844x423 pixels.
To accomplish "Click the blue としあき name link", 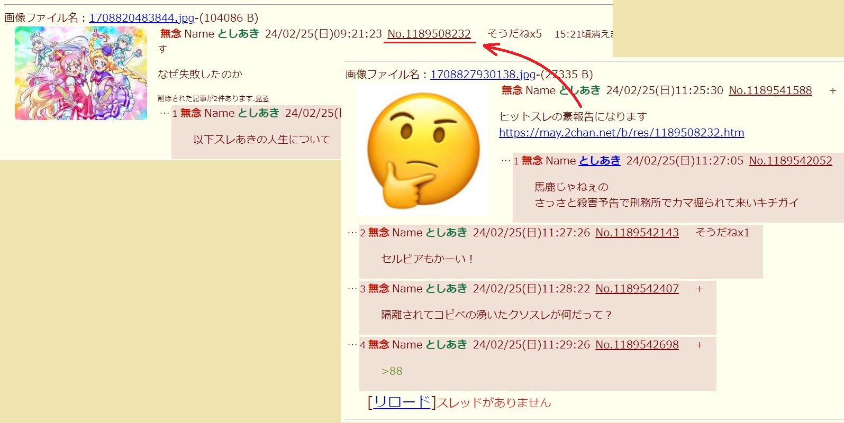I will point(600,161).
